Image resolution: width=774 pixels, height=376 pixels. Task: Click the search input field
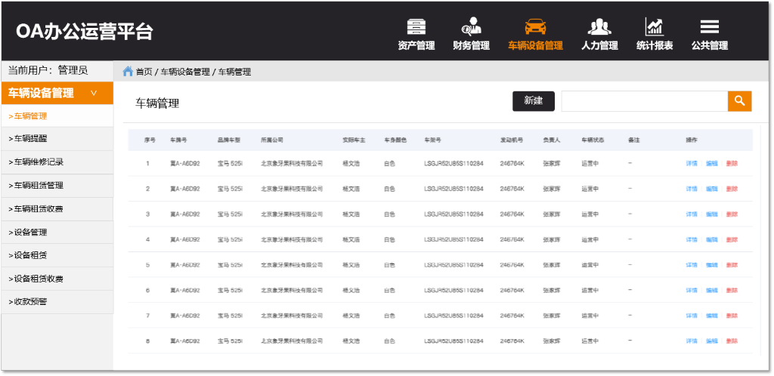click(643, 101)
